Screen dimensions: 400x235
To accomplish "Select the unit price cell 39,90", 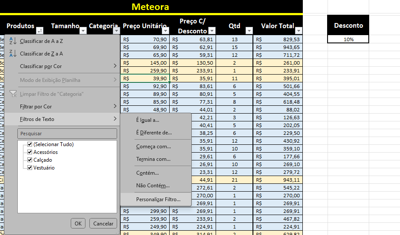I will [145, 78].
